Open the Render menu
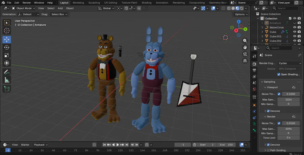Screen dimensions: 304x155 click(x=27, y=3)
